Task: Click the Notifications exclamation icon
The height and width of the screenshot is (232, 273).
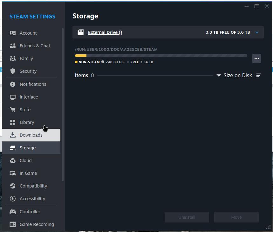Action: [12, 84]
